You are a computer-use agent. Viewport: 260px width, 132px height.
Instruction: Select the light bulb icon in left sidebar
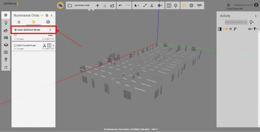tap(6, 23)
